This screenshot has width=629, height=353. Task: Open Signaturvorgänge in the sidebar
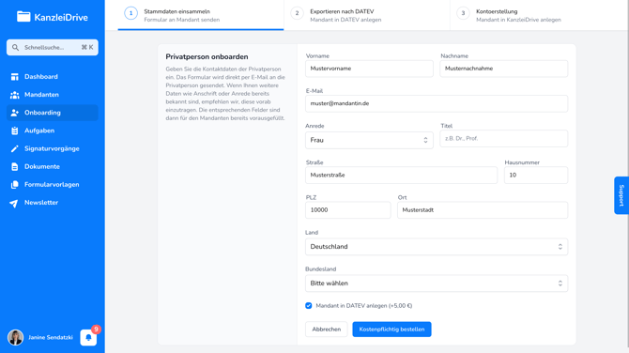click(x=53, y=149)
